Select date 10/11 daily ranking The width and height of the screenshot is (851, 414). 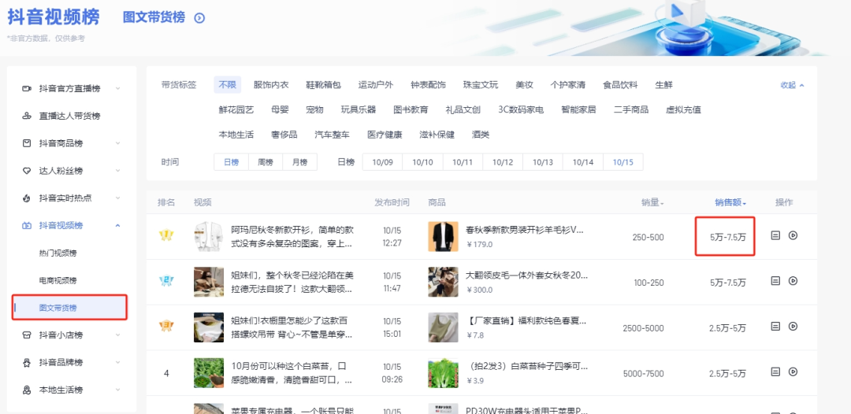[x=463, y=162]
